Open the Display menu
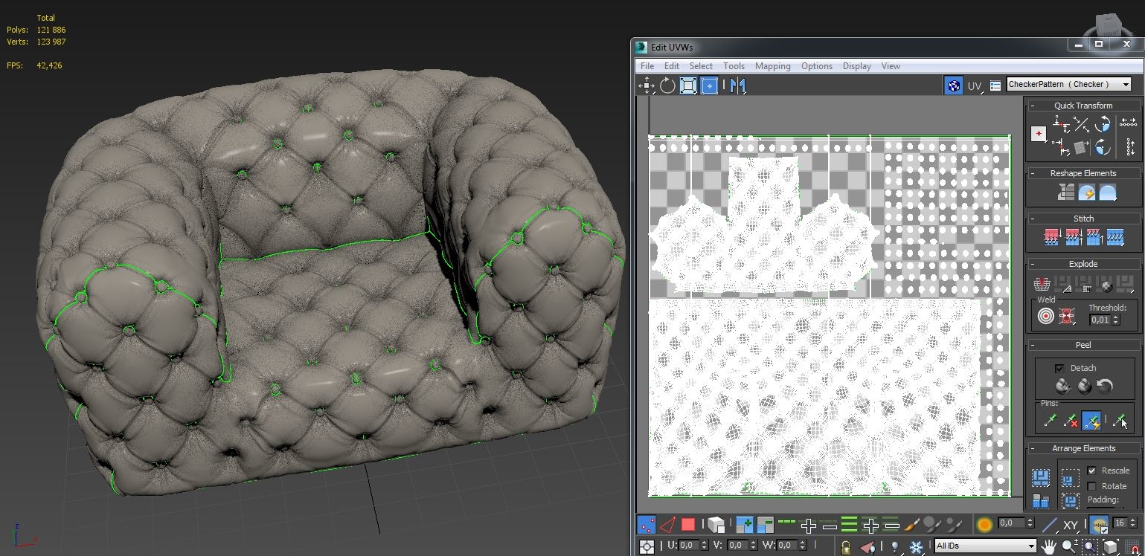Viewport: 1145px width, 556px height. [x=857, y=66]
